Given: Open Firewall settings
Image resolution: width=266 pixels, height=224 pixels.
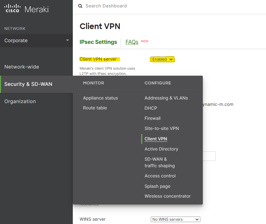Looking at the screenshot, I should pyautogui.click(x=152, y=118).
